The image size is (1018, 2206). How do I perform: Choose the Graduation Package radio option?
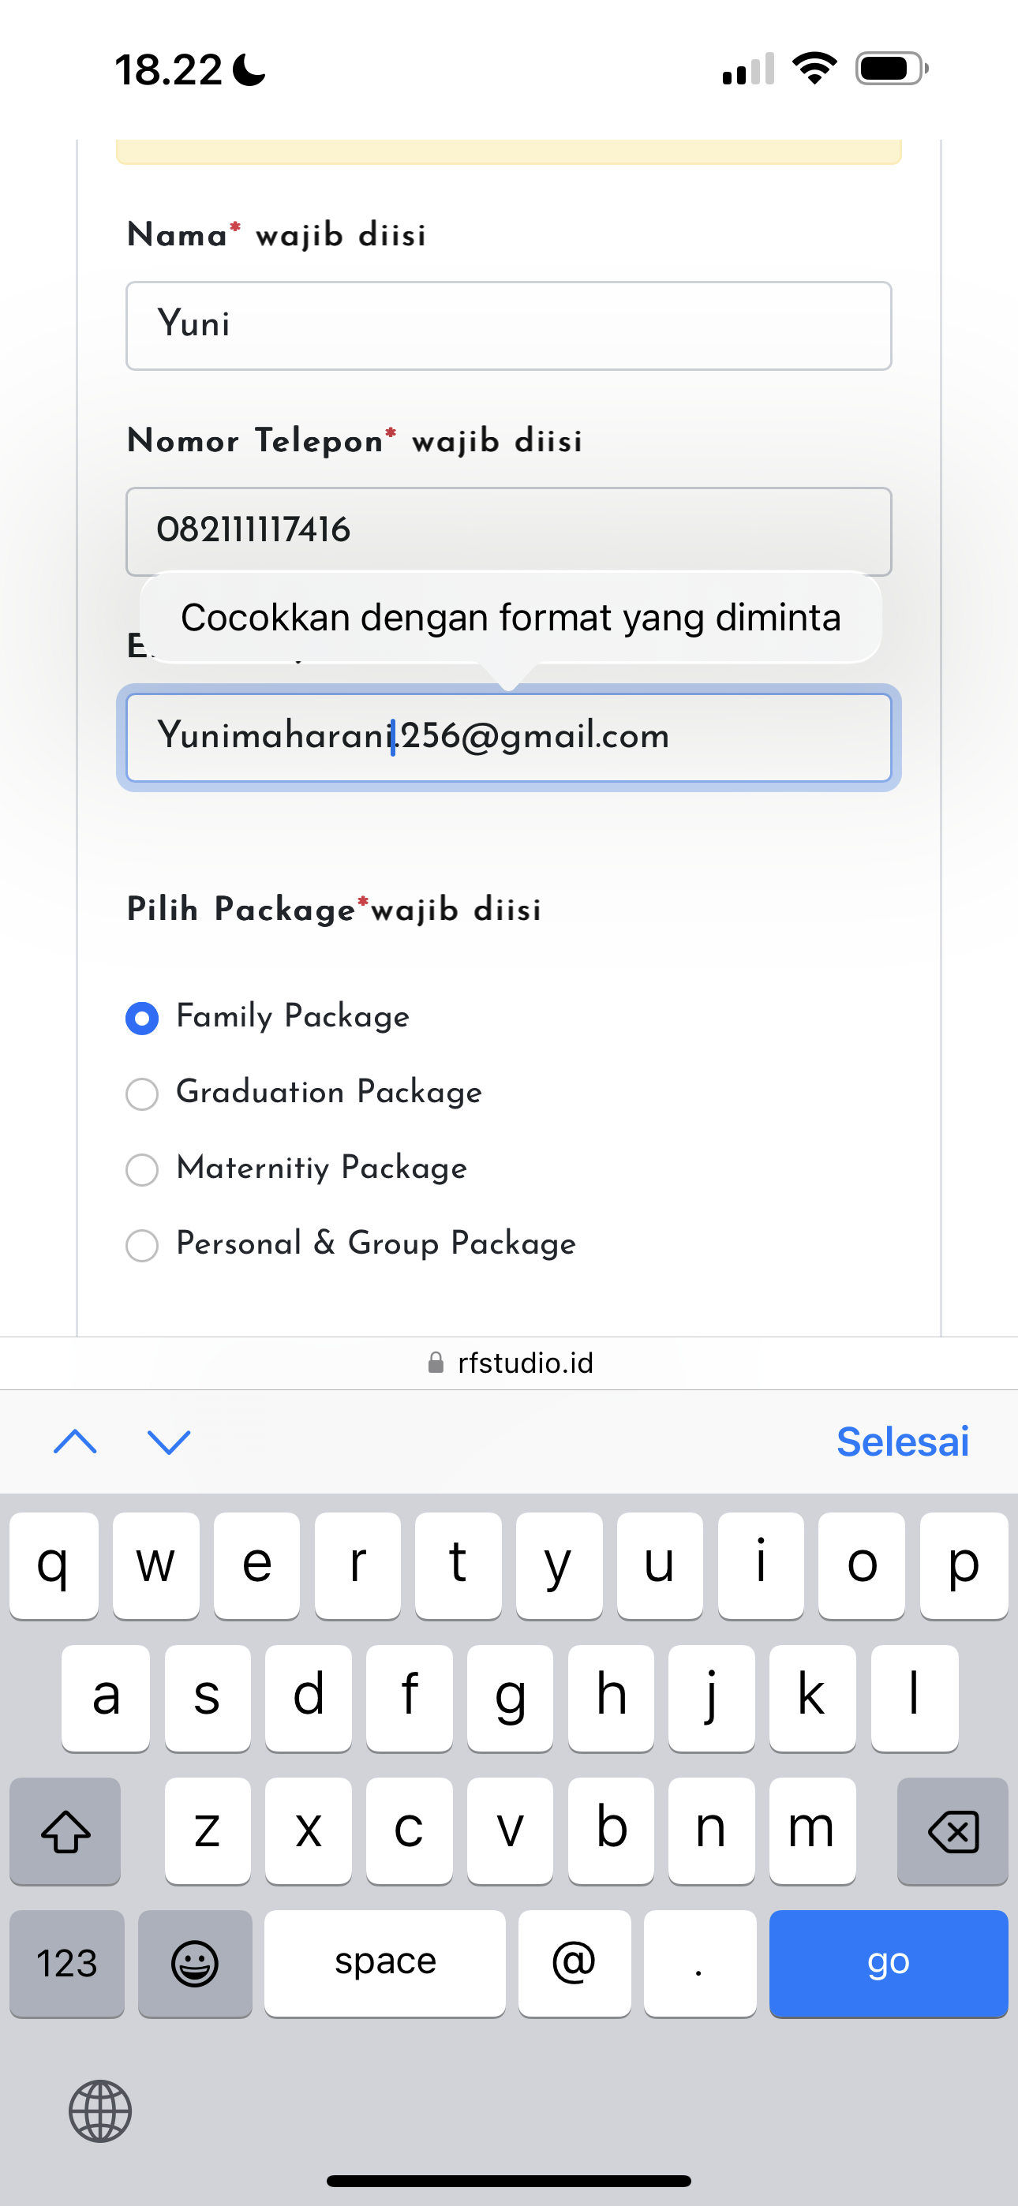click(x=142, y=1094)
